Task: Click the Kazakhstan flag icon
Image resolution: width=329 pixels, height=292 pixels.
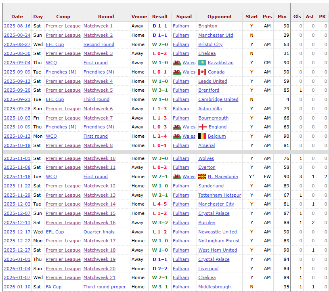Action: (202, 63)
